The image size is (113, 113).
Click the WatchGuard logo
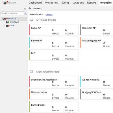point(10,3)
